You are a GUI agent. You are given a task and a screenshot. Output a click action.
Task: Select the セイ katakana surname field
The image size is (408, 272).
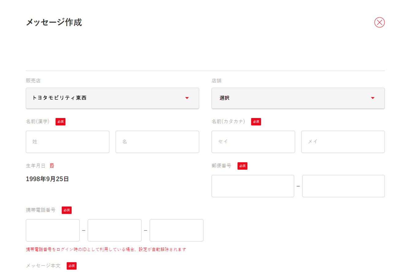pyautogui.click(x=253, y=142)
